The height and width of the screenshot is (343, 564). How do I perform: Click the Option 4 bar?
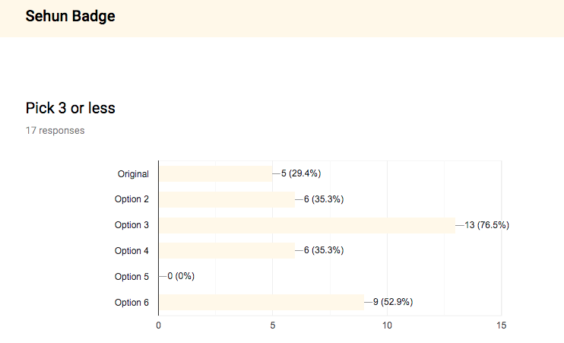click(x=227, y=250)
